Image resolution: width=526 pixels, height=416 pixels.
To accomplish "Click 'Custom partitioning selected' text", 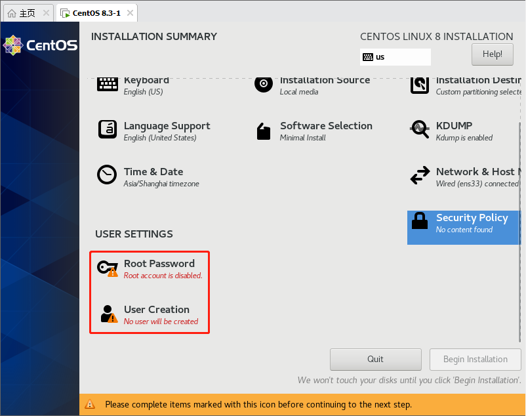I will pyautogui.click(x=479, y=92).
